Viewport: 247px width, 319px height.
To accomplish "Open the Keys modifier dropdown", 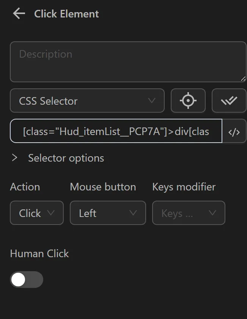I will 189,213.
